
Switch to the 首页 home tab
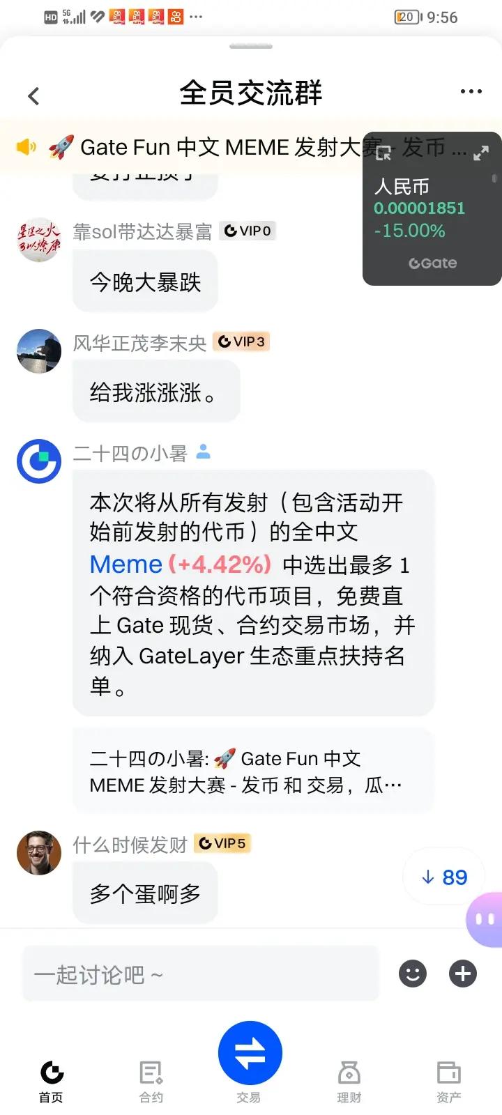coord(51,1081)
